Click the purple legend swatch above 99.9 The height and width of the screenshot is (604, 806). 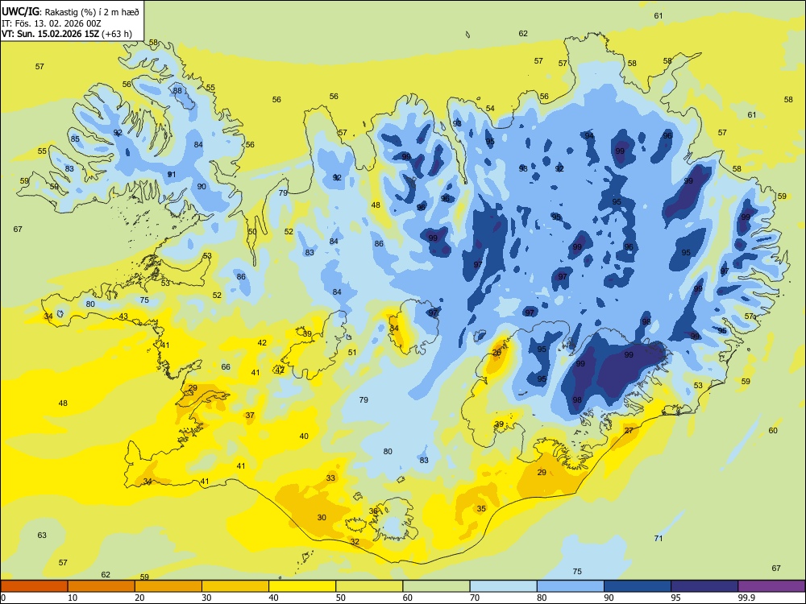[771, 586]
